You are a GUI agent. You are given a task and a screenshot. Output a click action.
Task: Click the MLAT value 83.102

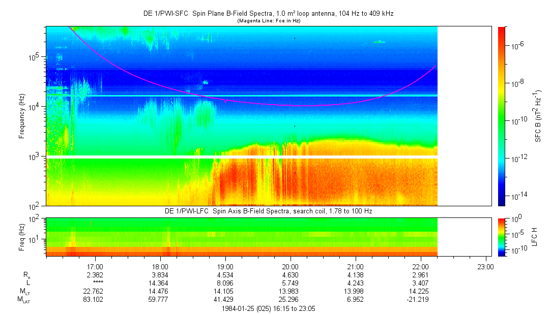(x=95, y=300)
